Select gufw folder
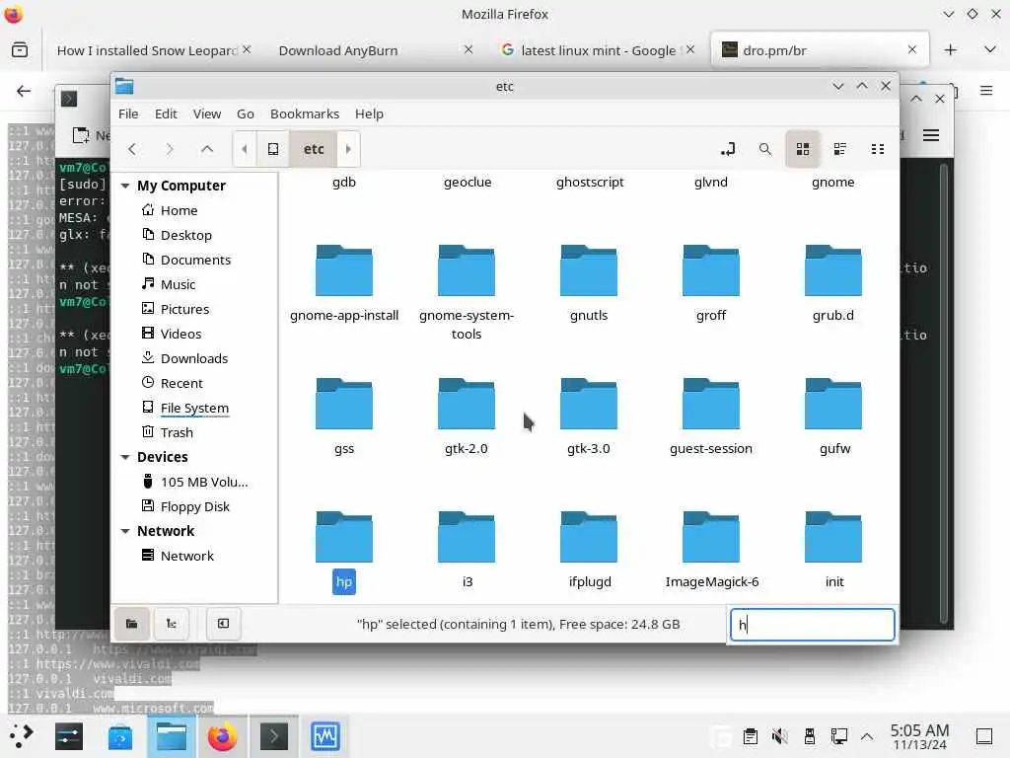 point(833,417)
